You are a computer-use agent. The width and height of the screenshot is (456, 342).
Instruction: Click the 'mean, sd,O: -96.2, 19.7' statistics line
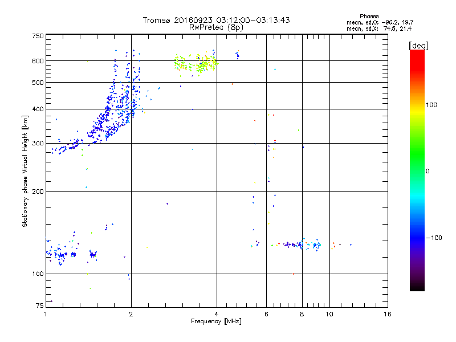[x=380, y=22]
